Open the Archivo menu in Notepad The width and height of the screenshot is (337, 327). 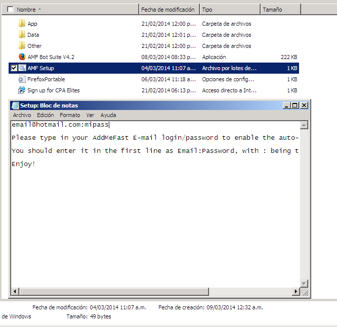(22, 115)
